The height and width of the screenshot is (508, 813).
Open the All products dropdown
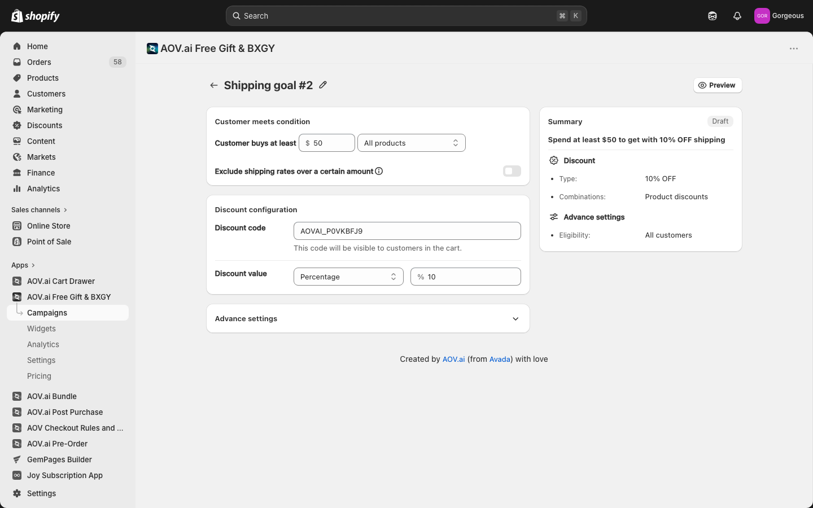(412, 143)
